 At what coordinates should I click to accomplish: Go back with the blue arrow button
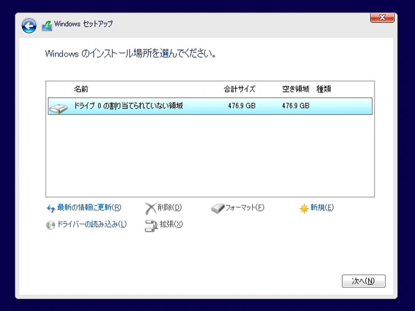(x=29, y=26)
